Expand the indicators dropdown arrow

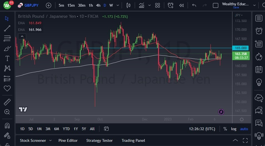pyautogui.click(x=149, y=5)
